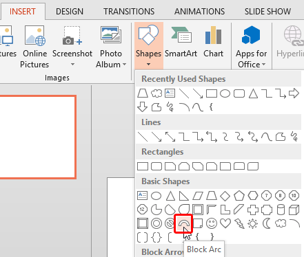Choose the Right Brace shape
Viewport: 304px width, 257px height.
pos(212,236)
